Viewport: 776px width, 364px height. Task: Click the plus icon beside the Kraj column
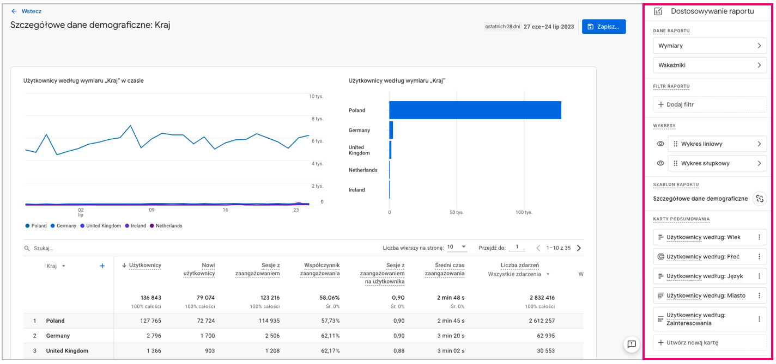tap(102, 266)
